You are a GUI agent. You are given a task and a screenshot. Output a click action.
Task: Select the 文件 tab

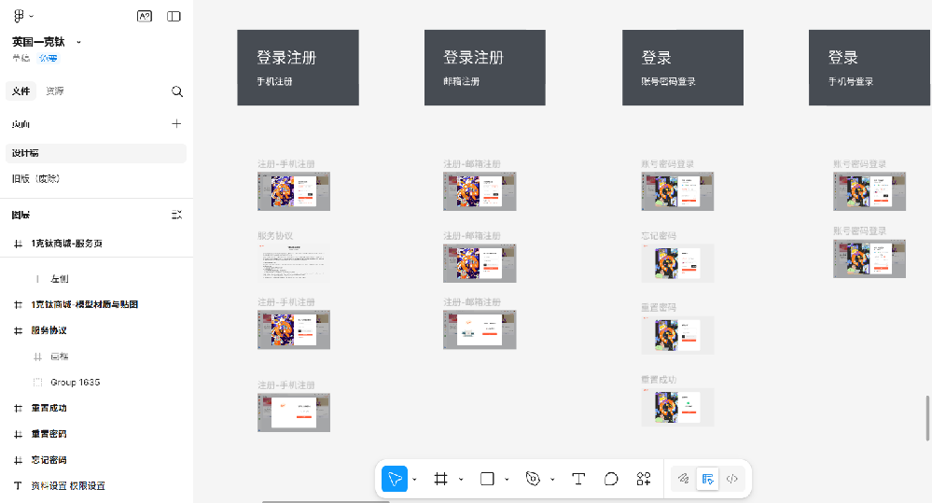tap(21, 91)
